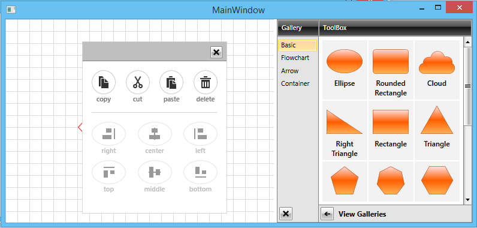
Task: Click the MainWindow app icon in title bar
Action: tap(11, 10)
